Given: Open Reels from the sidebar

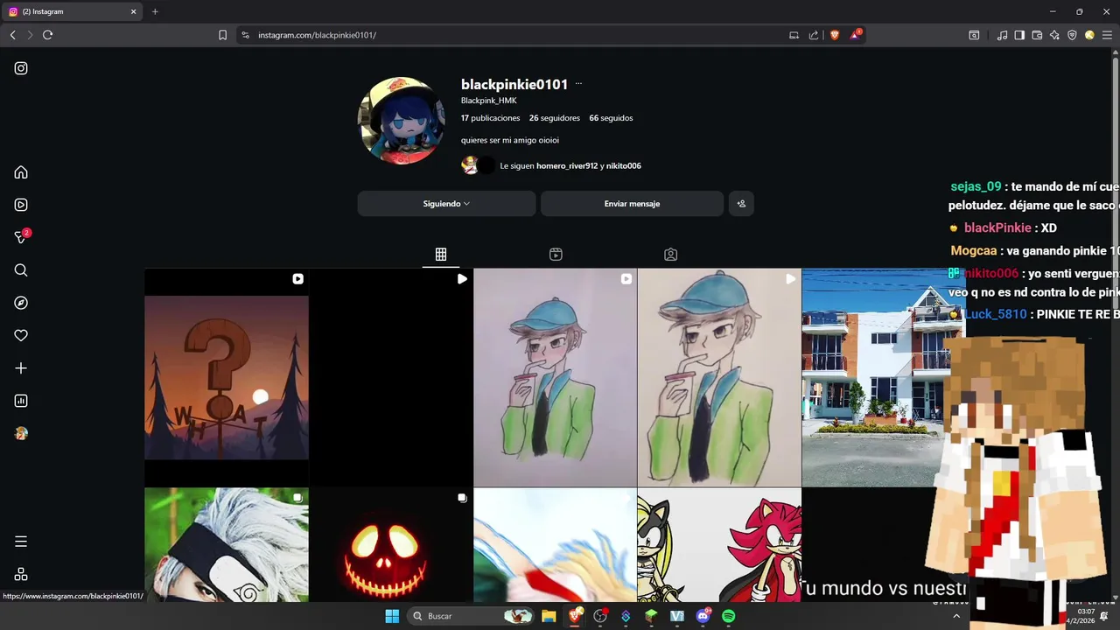Looking at the screenshot, I should 21,205.
